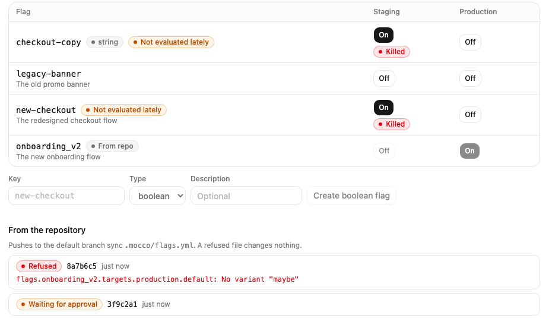
Task: Click 'The redesigned checkout flow' description
Action: [x=66, y=121]
